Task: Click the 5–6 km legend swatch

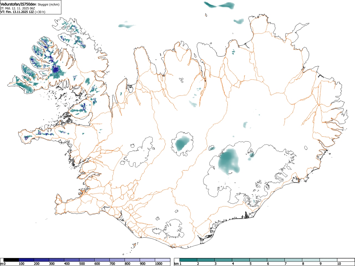Action: [x=258, y=260]
